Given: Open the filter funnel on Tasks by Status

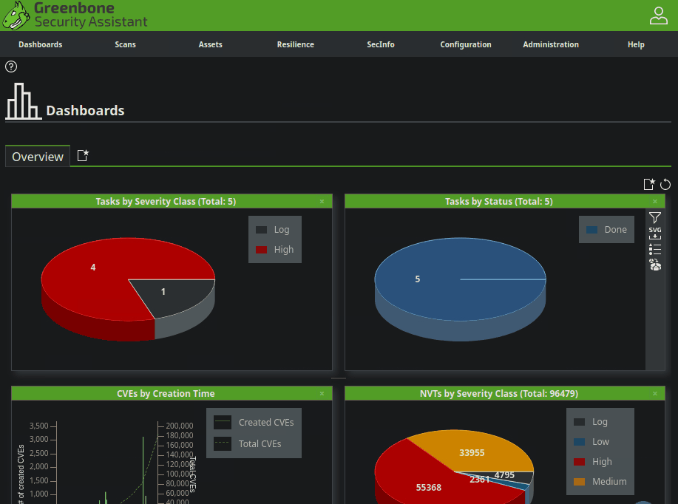Looking at the screenshot, I should tap(655, 217).
